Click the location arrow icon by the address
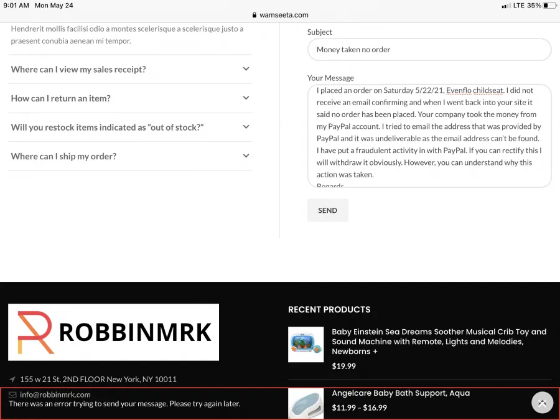Screen dimensions: 560x420 coord(12,380)
